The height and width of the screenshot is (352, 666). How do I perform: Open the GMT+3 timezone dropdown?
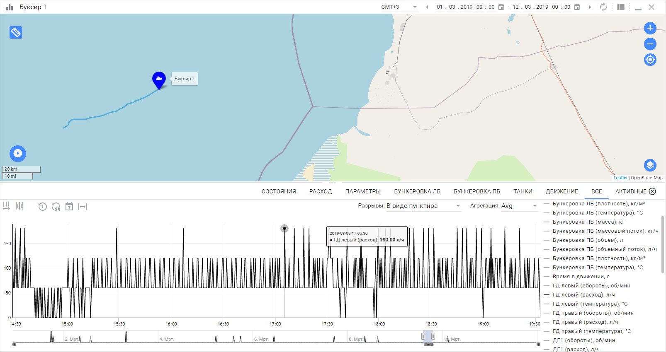pos(399,7)
